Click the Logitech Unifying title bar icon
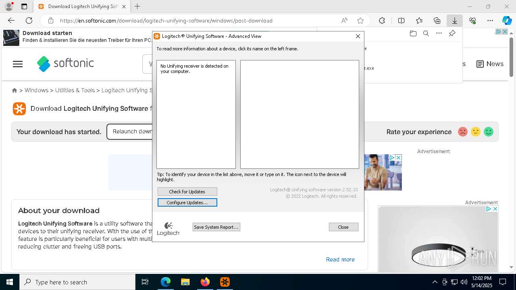This screenshot has height=290, width=516. tap(157, 36)
